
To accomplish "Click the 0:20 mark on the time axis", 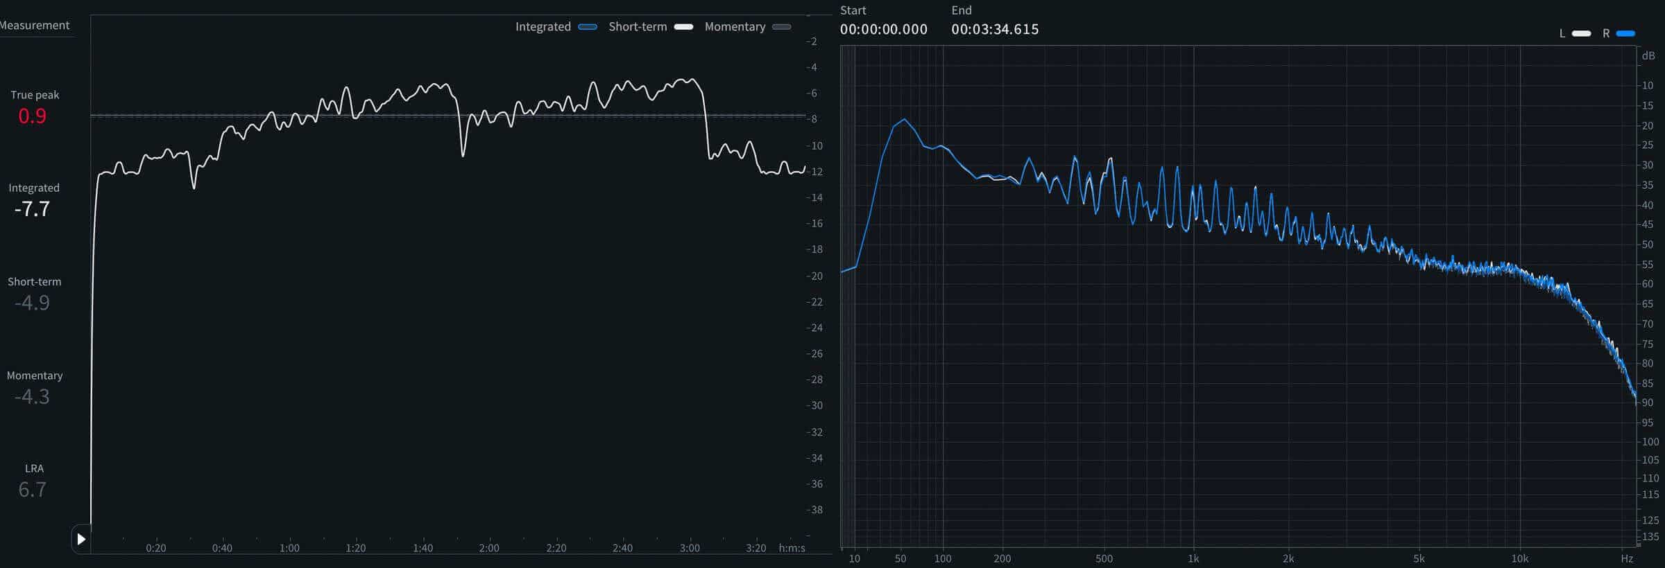I will pyautogui.click(x=156, y=548).
